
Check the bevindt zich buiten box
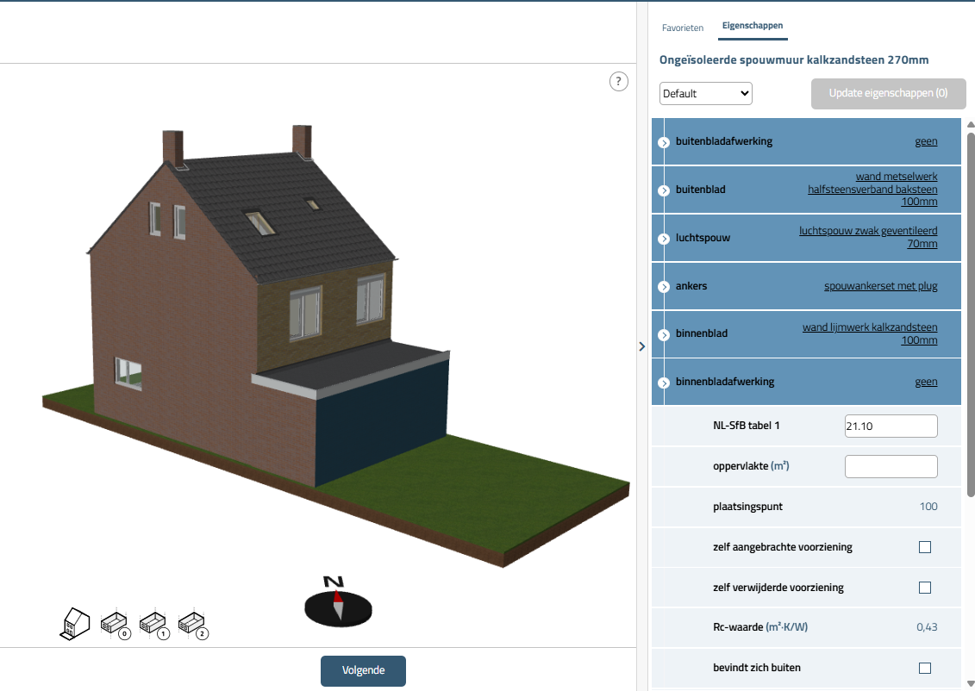coord(925,668)
